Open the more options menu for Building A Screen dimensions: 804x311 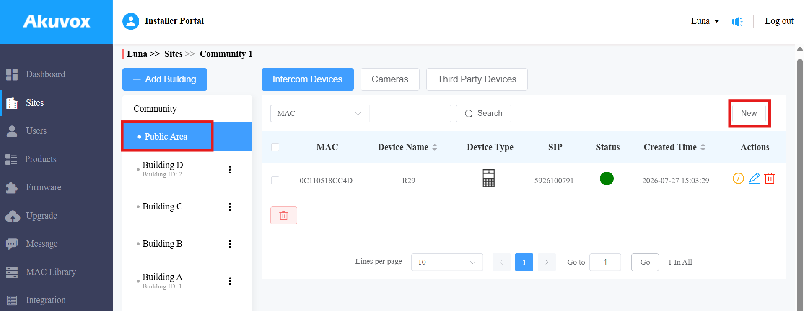click(x=230, y=281)
